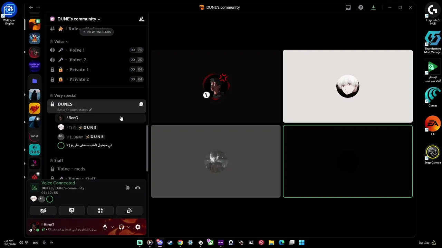442x248 pixels.
Task: Open the server folder in the sidebar
Action: tap(35, 81)
